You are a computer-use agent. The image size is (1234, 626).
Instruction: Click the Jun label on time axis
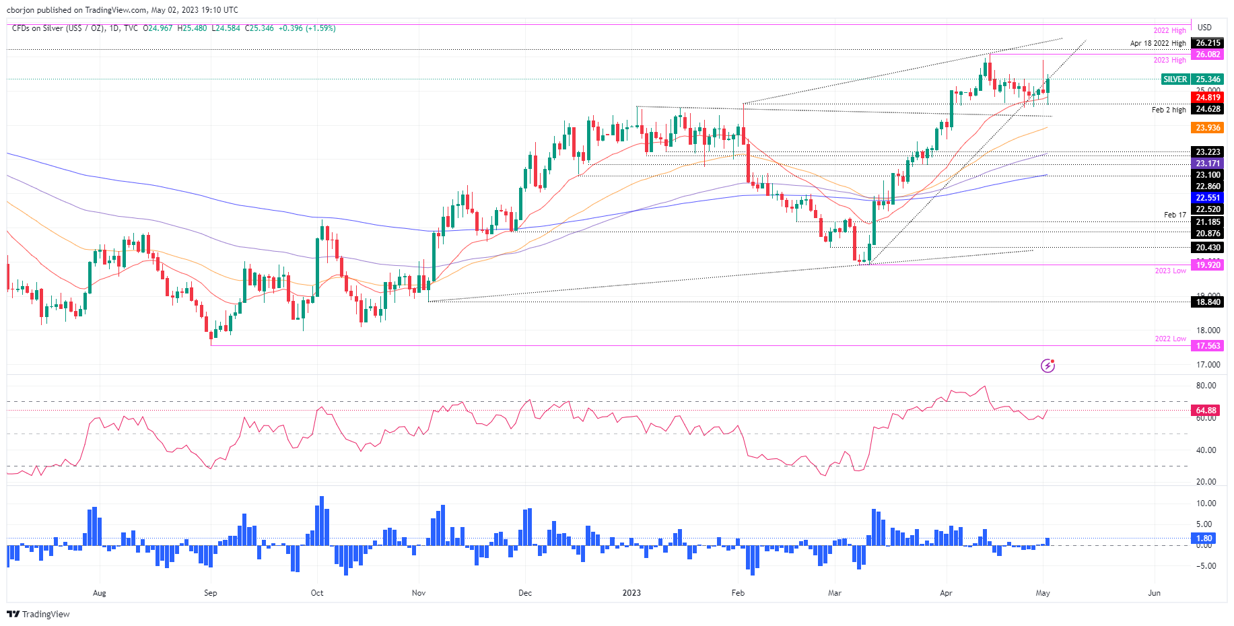pyautogui.click(x=1154, y=593)
